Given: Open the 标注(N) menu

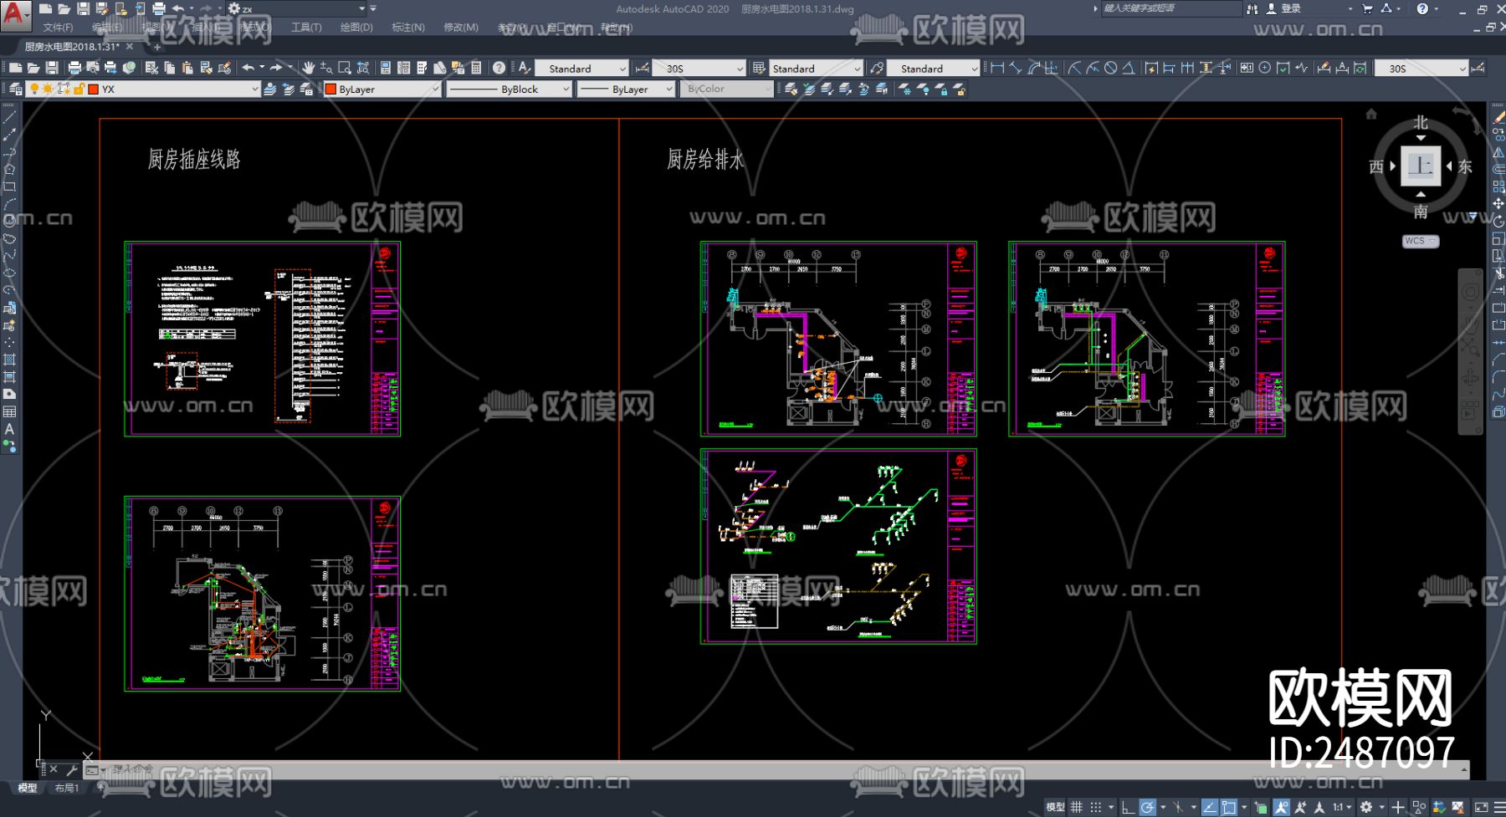Looking at the screenshot, I should point(408,28).
